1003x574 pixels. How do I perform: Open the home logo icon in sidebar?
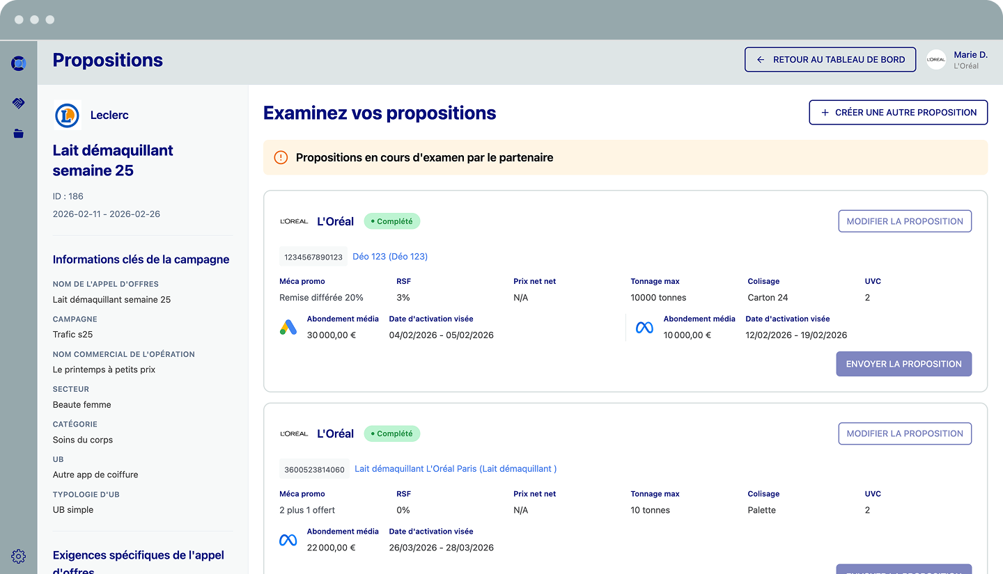point(19,64)
